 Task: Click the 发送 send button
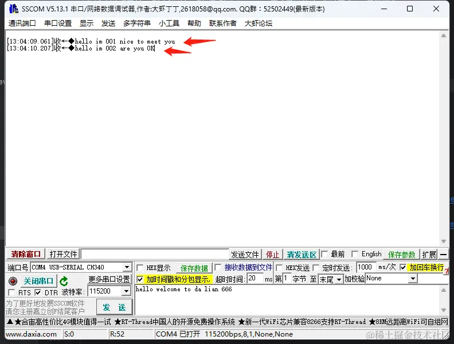pyautogui.click(x=114, y=307)
